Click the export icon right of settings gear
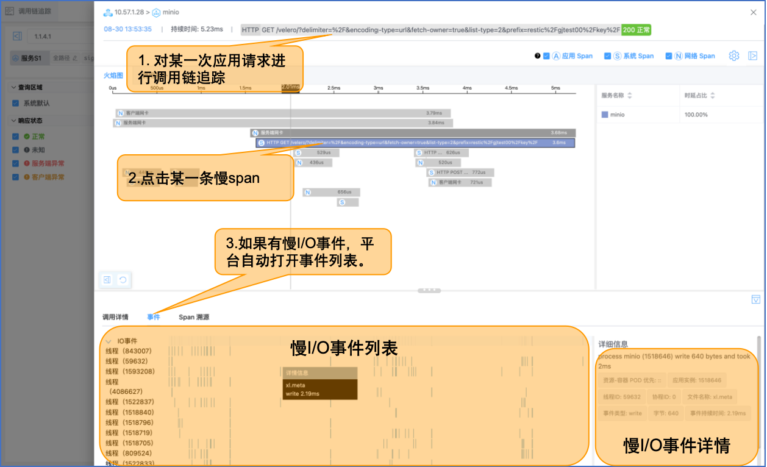 click(x=752, y=55)
